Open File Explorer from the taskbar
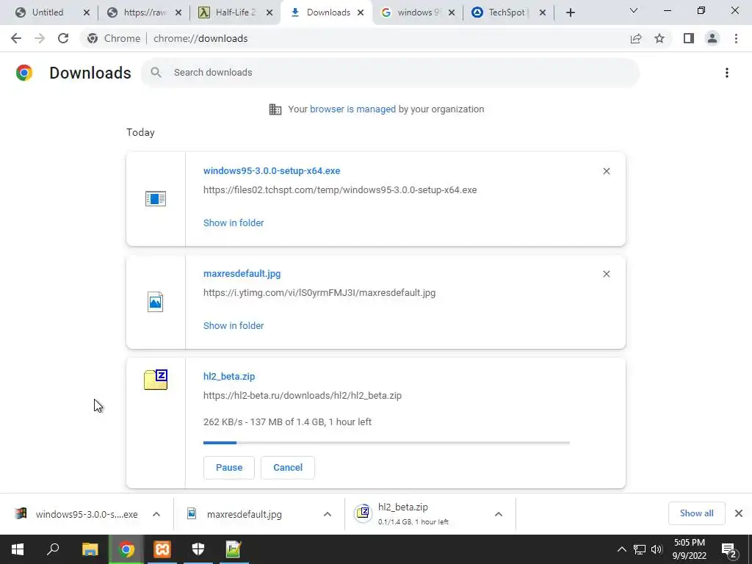The image size is (752, 564). pyautogui.click(x=90, y=549)
